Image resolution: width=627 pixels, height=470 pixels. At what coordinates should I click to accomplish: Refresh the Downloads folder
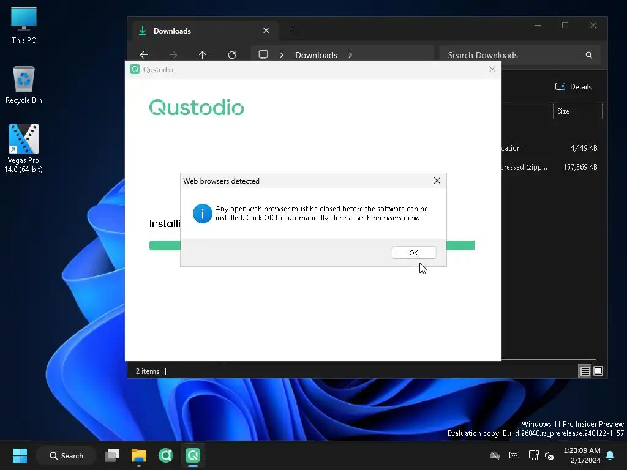(x=232, y=54)
